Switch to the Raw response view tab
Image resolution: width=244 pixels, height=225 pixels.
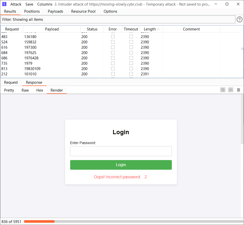(x=25, y=90)
